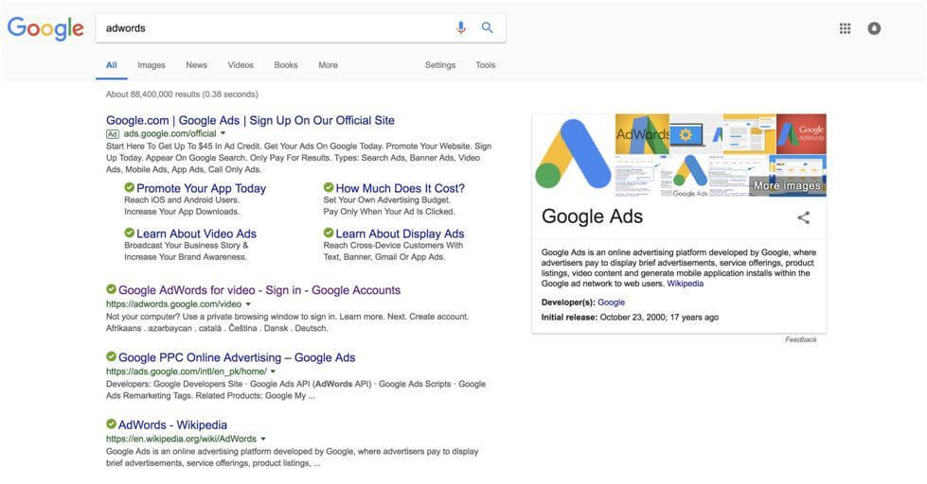Image resolution: width=927 pixels, height=484 pixels.
Task: Click green checkmark beside AdWords - Wikipedia
Action: tap(111, 423)
